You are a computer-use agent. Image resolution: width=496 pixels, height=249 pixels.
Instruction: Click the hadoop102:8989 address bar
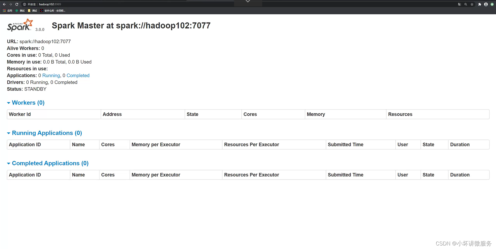tap(50, 4)
